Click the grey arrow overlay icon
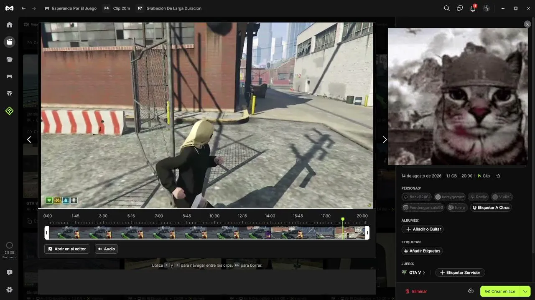 click(x=74, y=200)
